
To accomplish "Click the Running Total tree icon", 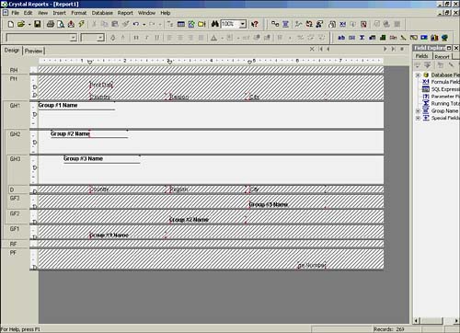I will (x=426, y=103).
